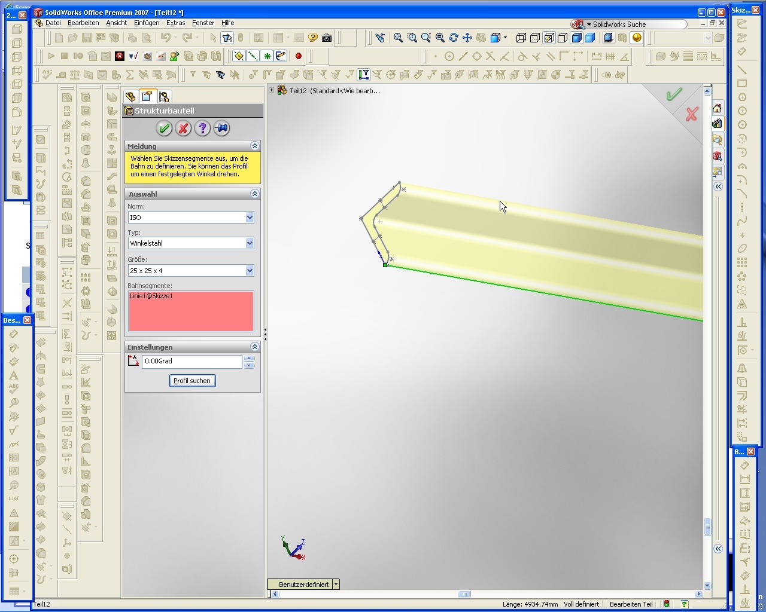The image size is (766, 612).
Task: Open the Hilfe menu
Action: pyautogui.click(x=227, y=23)
